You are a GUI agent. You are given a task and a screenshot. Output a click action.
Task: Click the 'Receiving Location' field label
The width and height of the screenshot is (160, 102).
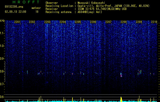click(x=59, y=6)
